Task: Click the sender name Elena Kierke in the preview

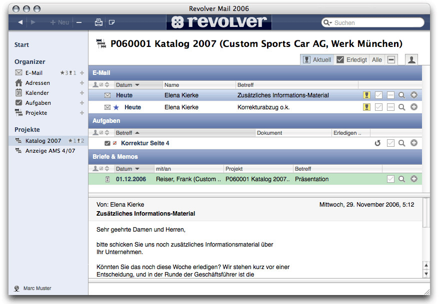Action: [x=127, y=205]
